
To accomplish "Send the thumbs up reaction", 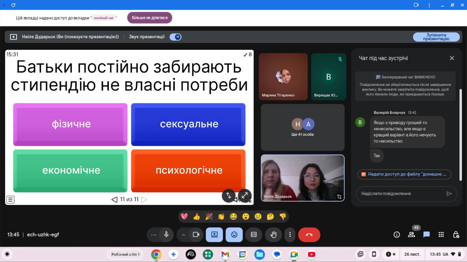I will 197,217.
